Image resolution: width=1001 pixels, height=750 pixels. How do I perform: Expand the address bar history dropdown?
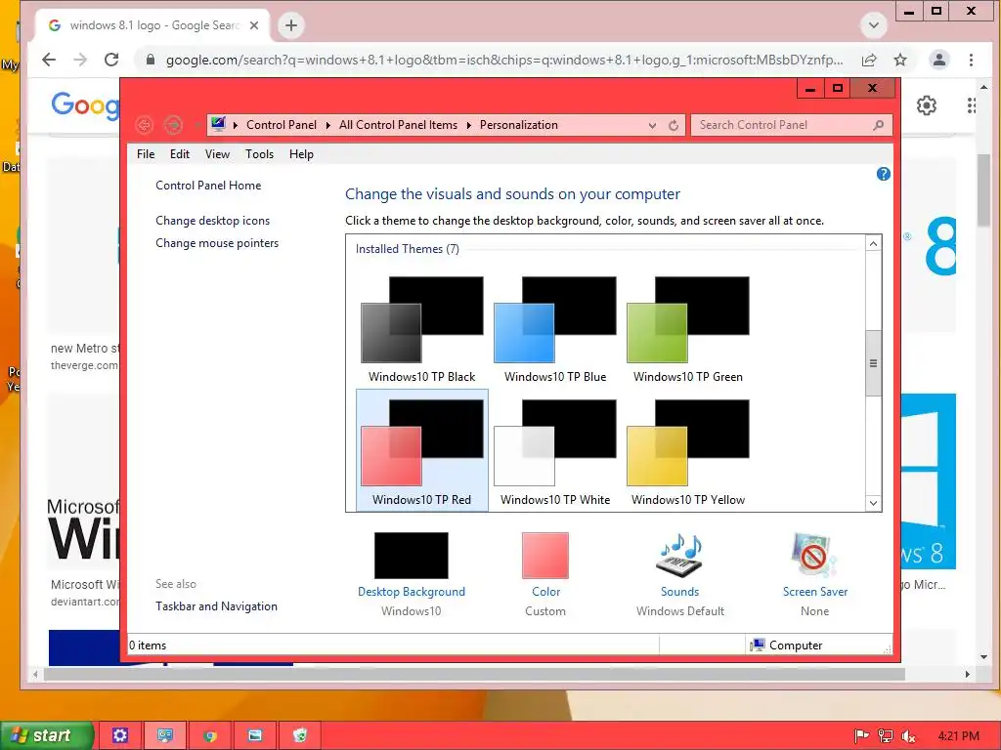tap(652, 126)
